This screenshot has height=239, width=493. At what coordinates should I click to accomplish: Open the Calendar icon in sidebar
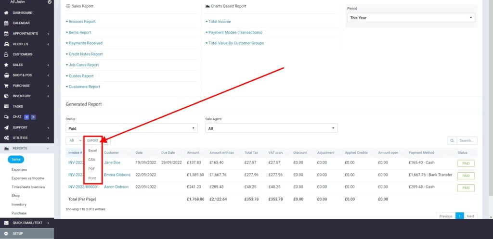(x=6, y=23)
